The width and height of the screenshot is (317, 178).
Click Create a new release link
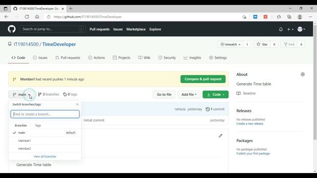[250, 124]
